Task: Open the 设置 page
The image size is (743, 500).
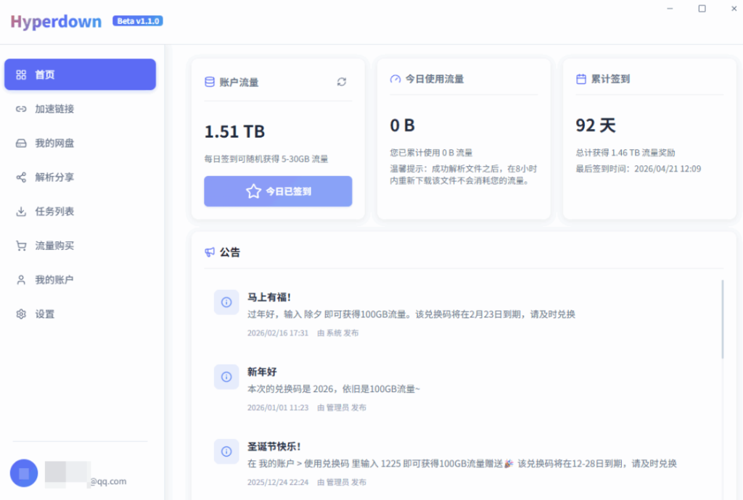Action: tap(80, 314)
